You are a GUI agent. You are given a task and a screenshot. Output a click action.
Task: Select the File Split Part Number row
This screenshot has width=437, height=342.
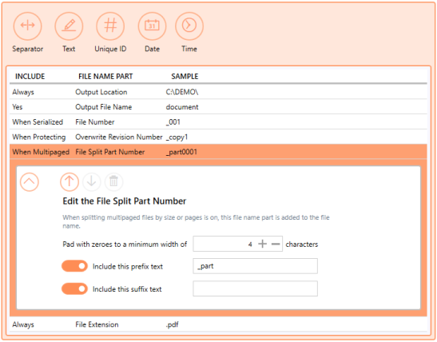click(x=218, y=152)
